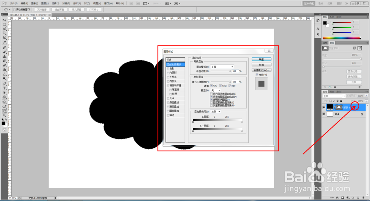Enable the 投影 drop shadow checkbox
Screen dimensions: 370x201
pyautogui.click(x=168, y=69)
